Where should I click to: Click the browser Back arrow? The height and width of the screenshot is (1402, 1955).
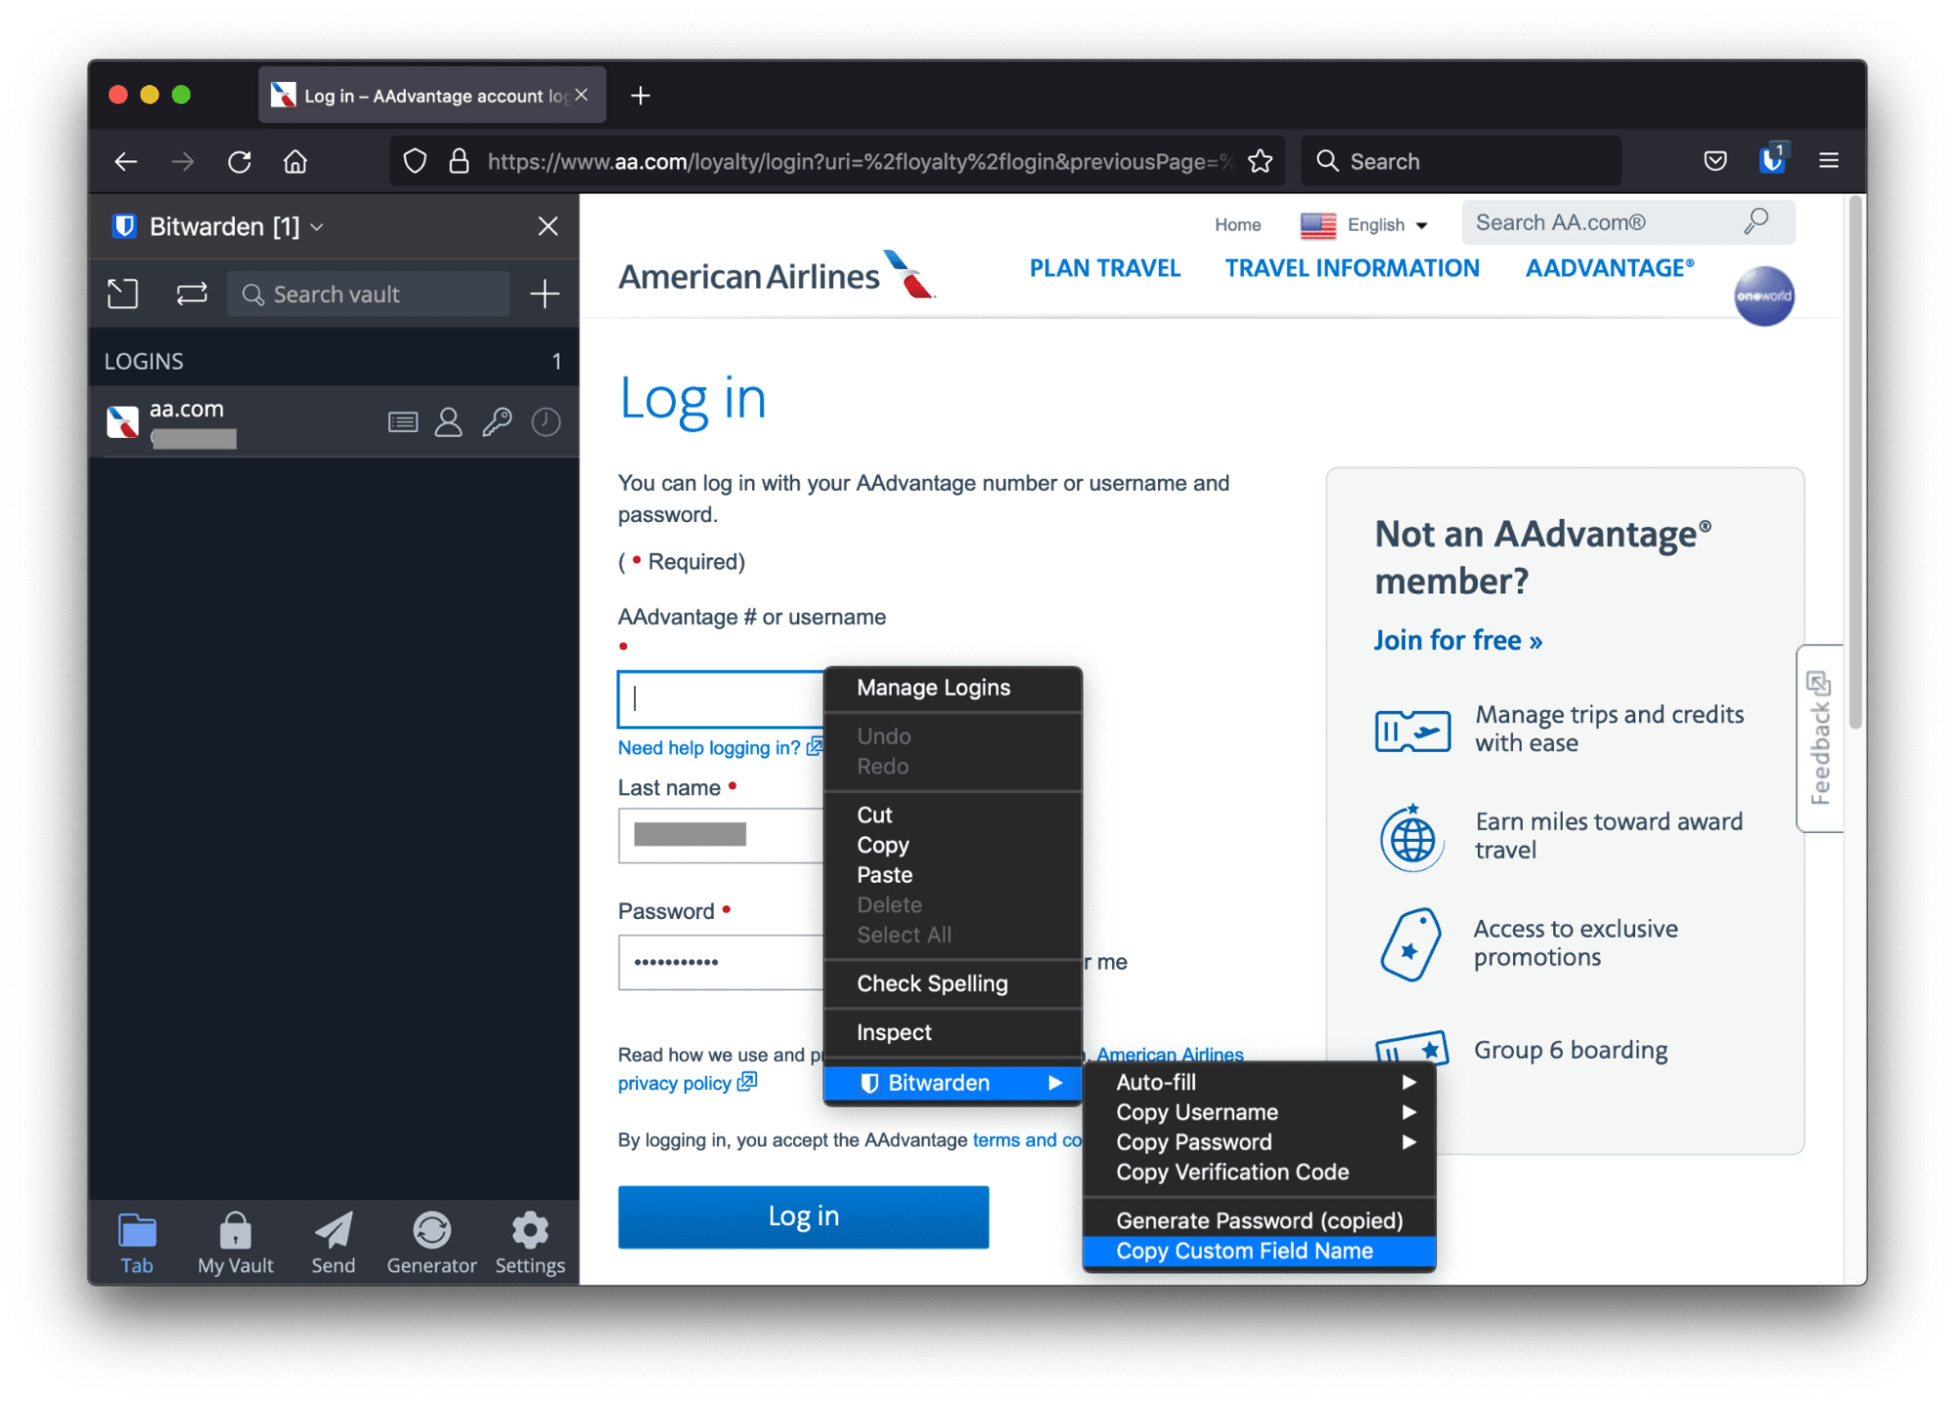coord(126,161)
